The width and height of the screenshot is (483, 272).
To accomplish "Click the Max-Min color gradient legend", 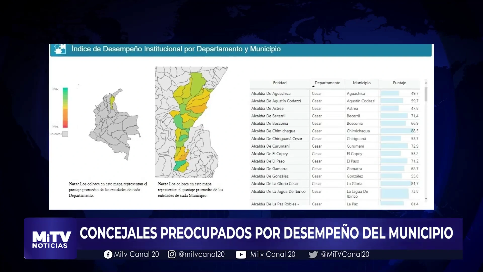I will coord(65,108).
